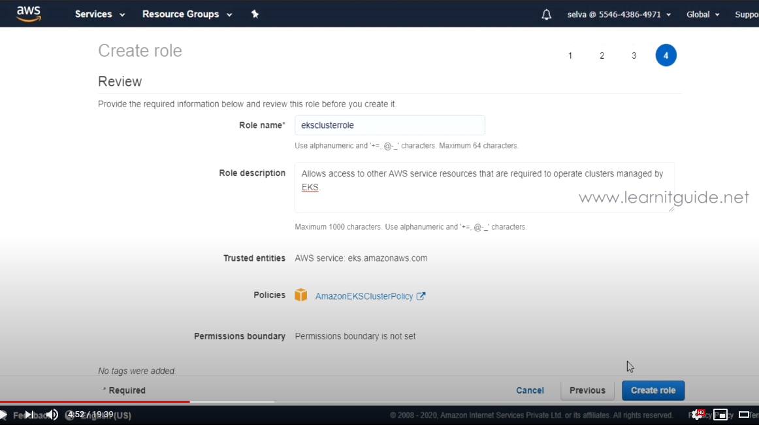
Task: Expand the selva account menu
Action: click(619, 14)
